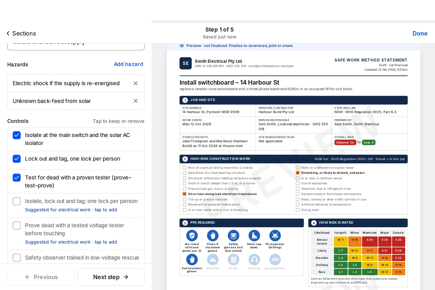Click the Extreme 20 risk badge
435x290 pixels.
pyautogui.click(x=345, y=142)
